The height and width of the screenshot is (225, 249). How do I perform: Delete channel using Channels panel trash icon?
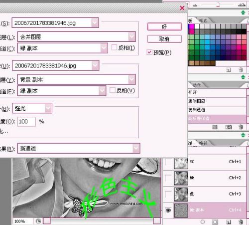coord(241,222)
